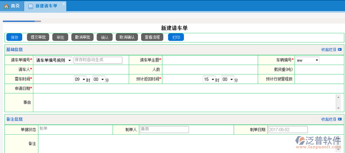Image resolution: width=345 pixels, height=153 pixels.
Task: Collapse the 备注信息 section via its icon
Action: click(x=340, y=119)
